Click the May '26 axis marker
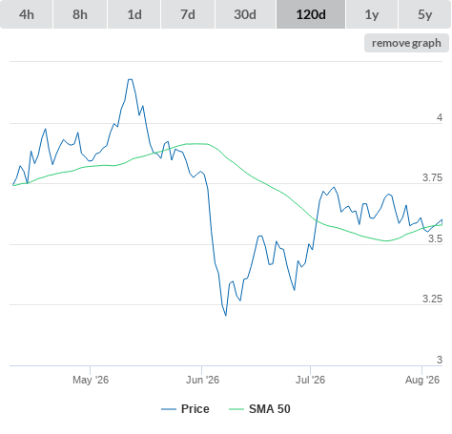 (91, 380)
